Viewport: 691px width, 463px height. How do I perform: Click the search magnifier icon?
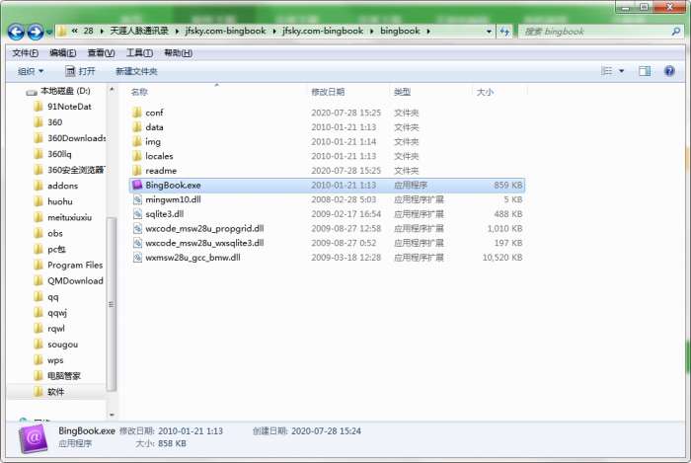pyautogui.click(x=676, y=32)
